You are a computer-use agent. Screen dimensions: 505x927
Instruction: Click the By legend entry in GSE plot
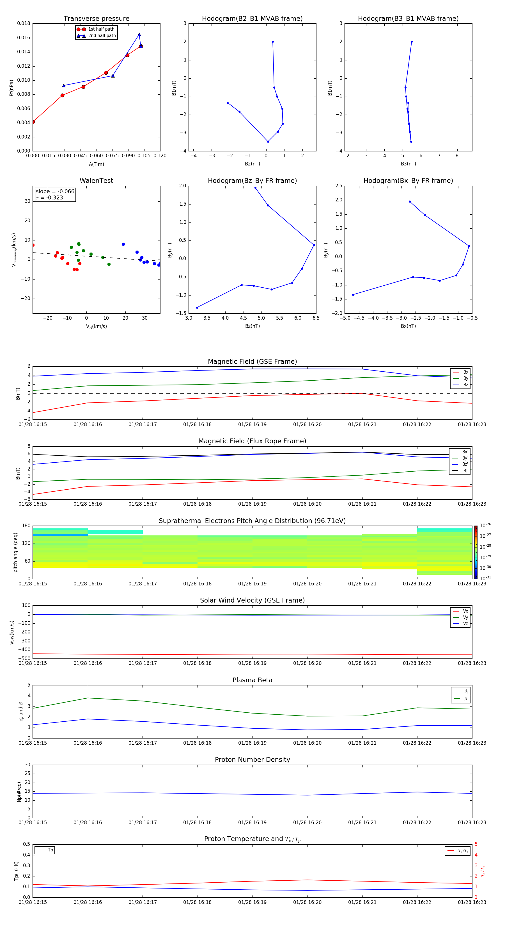460,378
